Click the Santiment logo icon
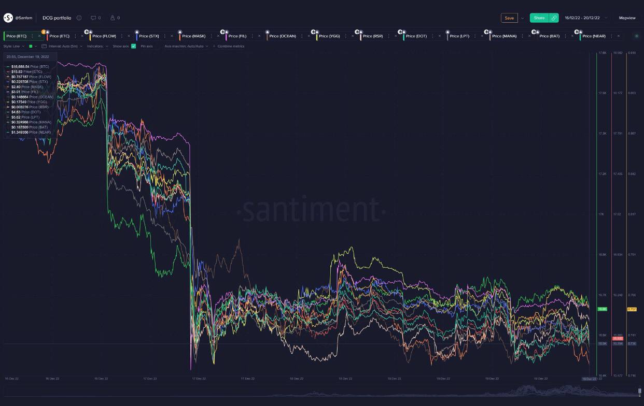The width and height of the screenshot is (644, 406). [8, 18]
